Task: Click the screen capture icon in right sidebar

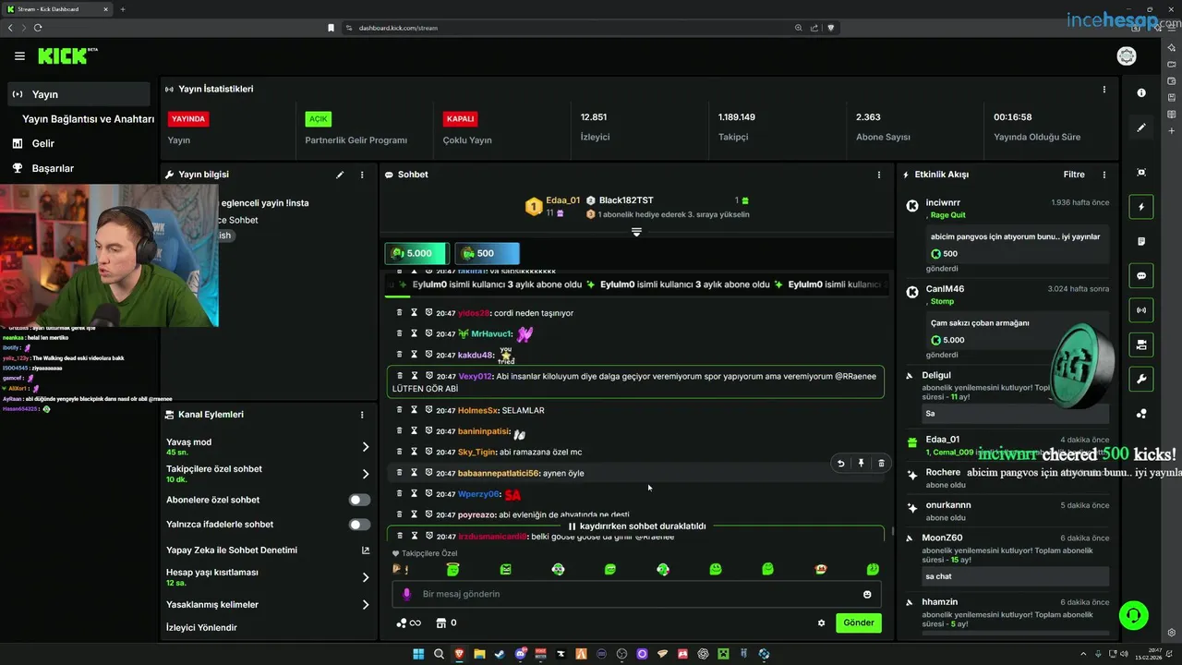Action: pyautogui.click(x=1141, y=173)
